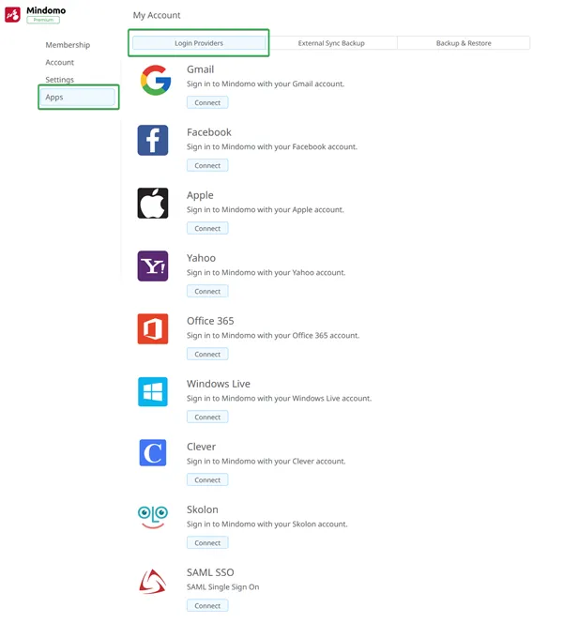Connect SAML Single Sign On
Image resolution: width=563 pixels, height=638 pixels.
pos(207,606)
